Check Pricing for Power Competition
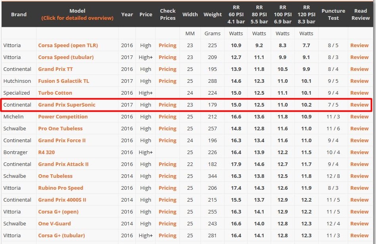 pos(167,117)
